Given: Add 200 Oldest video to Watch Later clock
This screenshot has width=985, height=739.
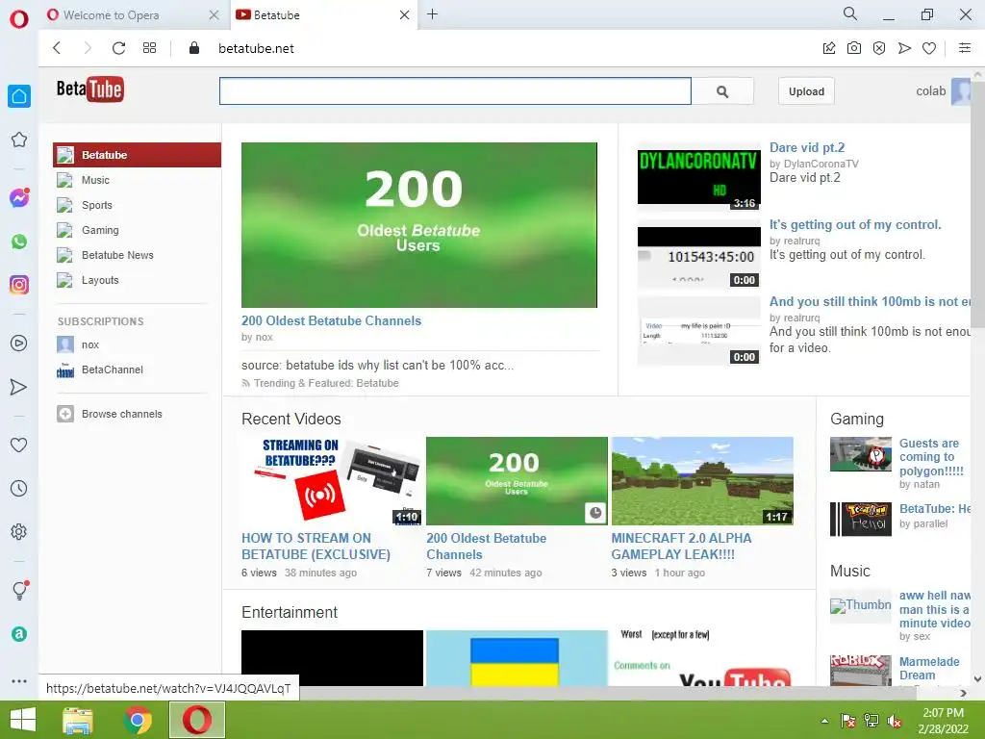Looking at the screenshot, I should coord(594,513).
